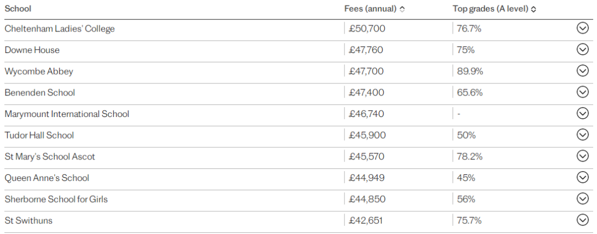Select the St Swithuns school name
The height and width of the screenshot is (234, 597).
point(29,220)
